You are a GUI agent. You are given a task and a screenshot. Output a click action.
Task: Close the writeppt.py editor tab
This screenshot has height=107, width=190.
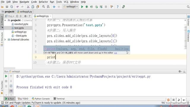pyautogui.click(x=50, y=16)
